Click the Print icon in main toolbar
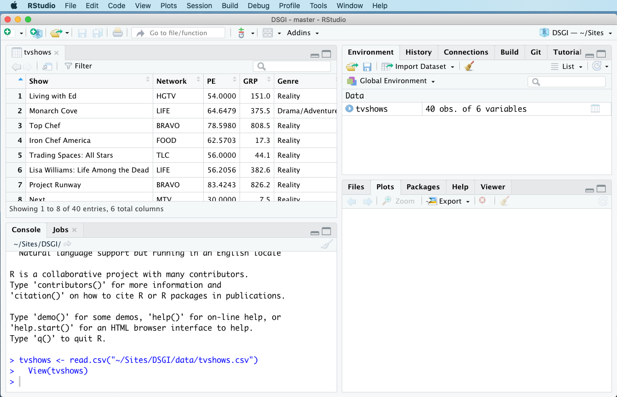 pos(117,33)
